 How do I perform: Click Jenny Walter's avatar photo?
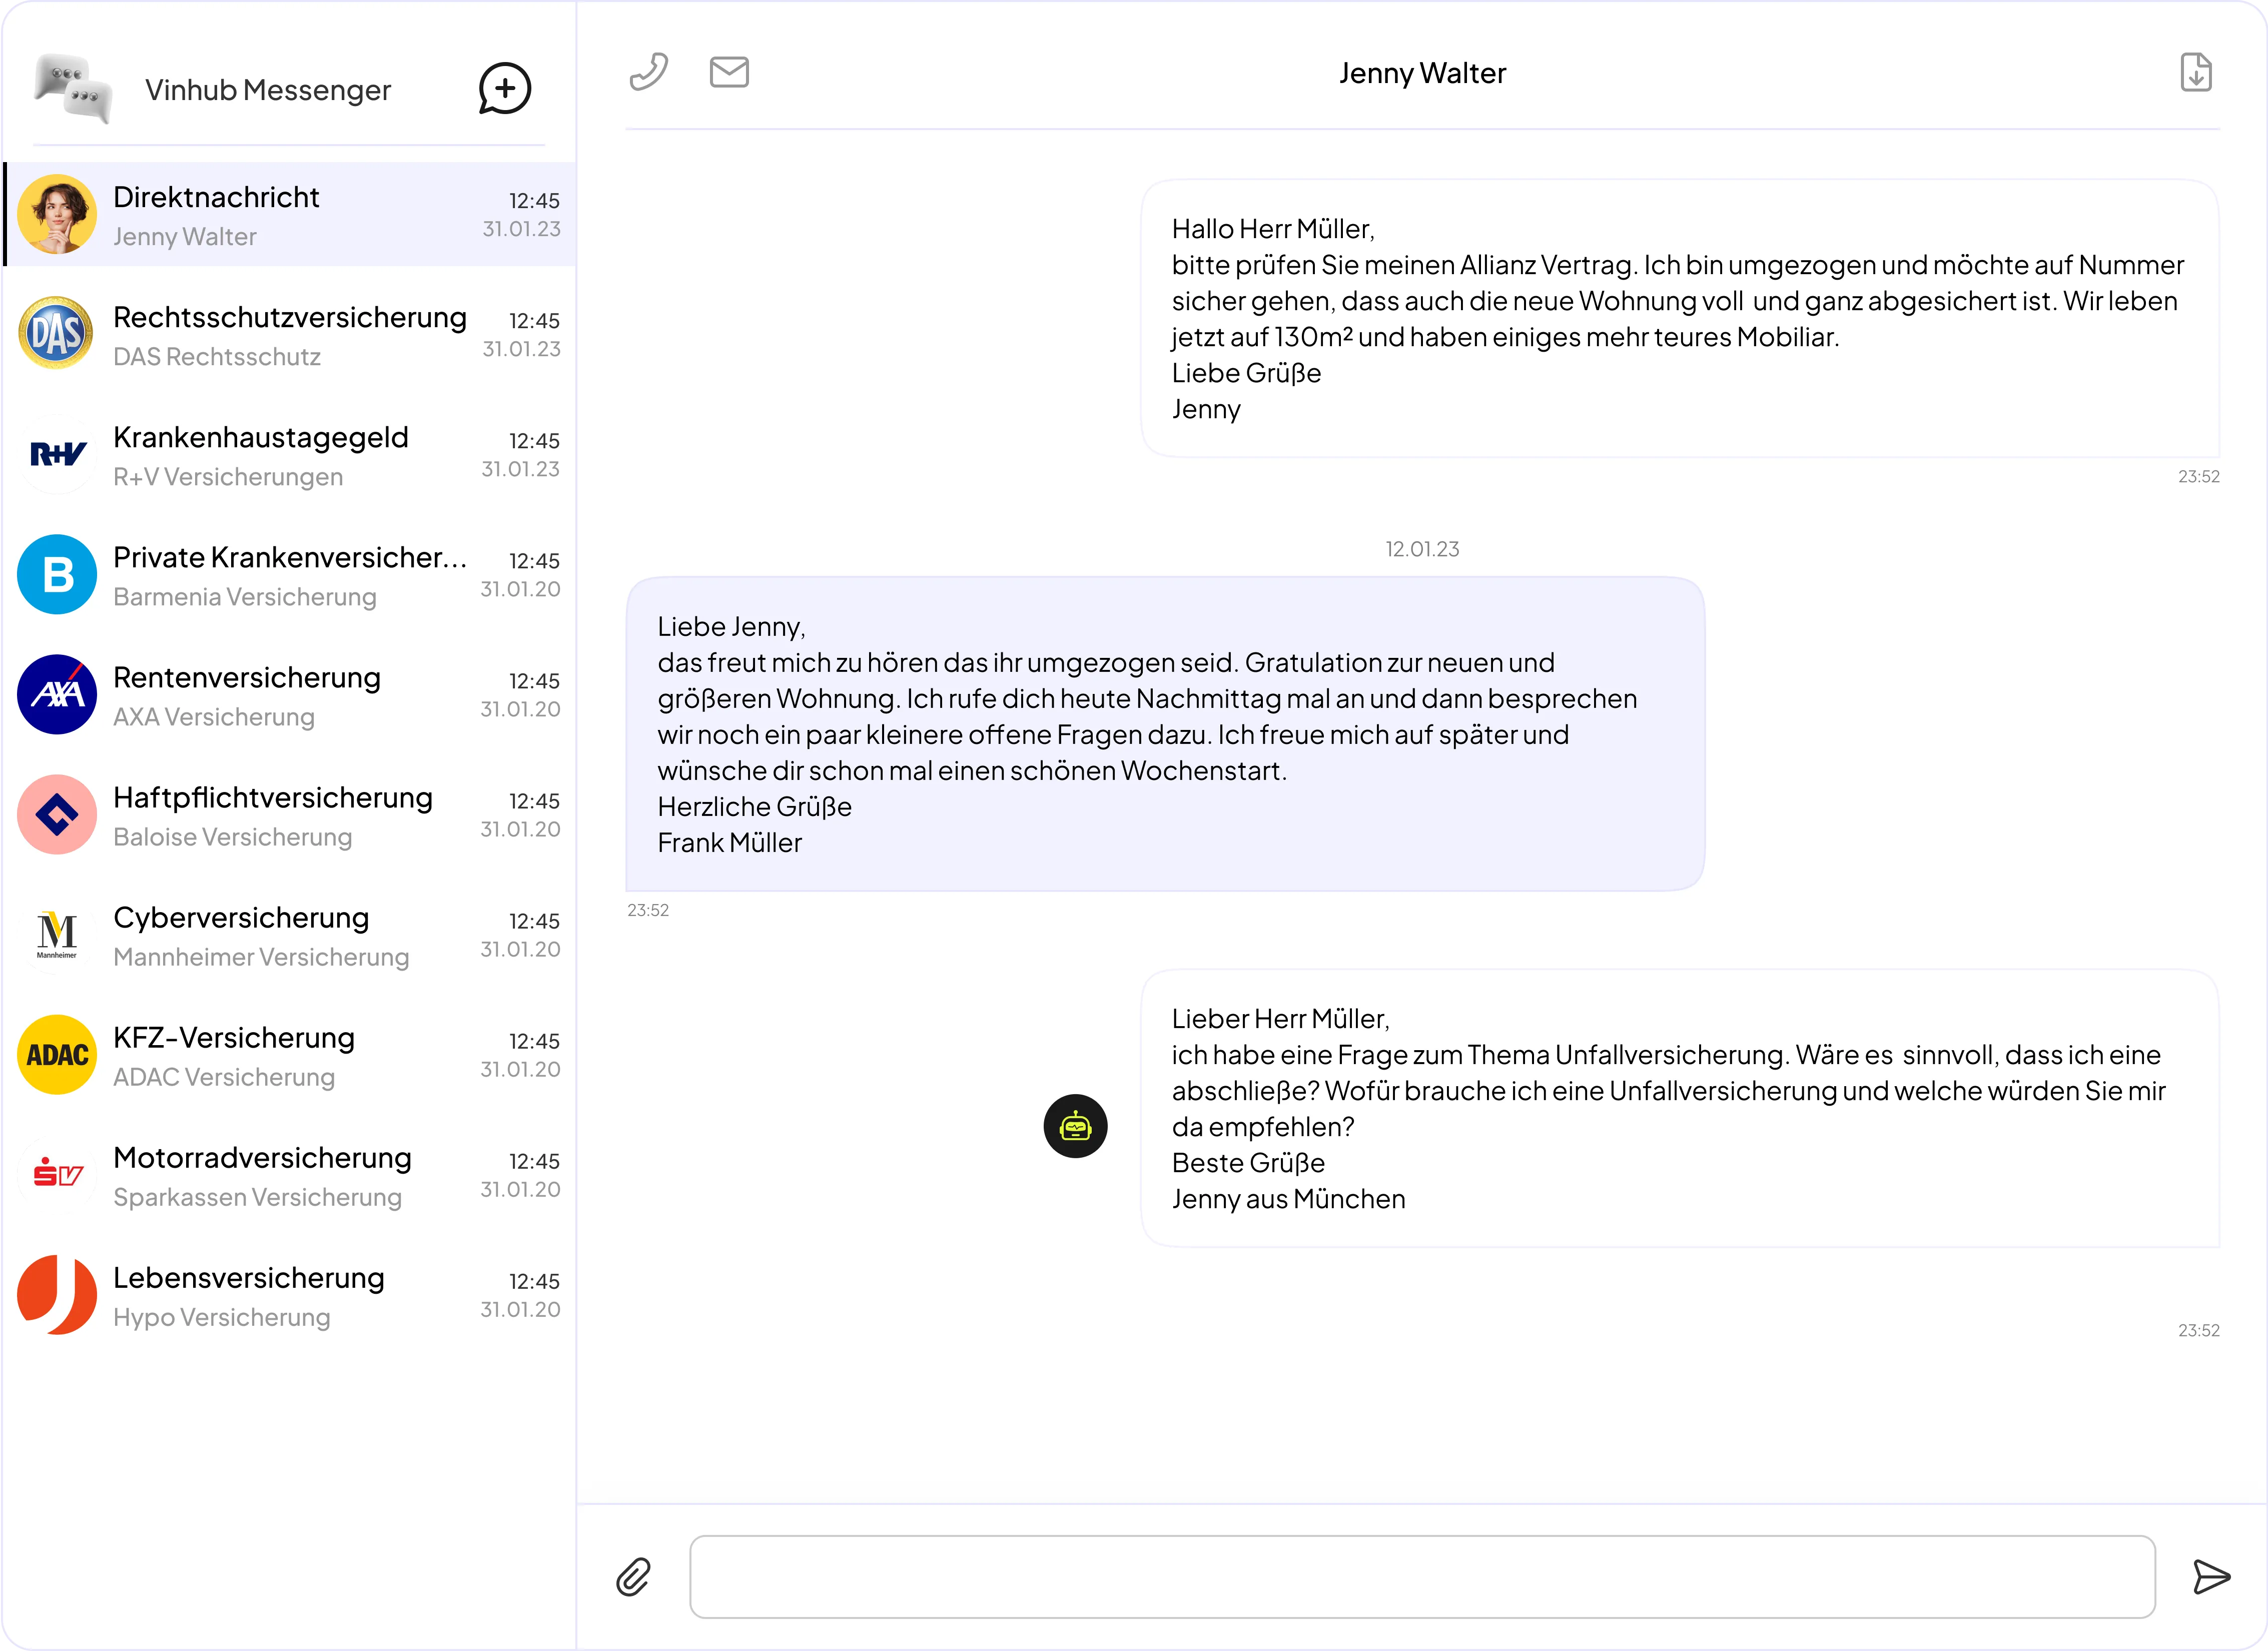pos(57,214)
